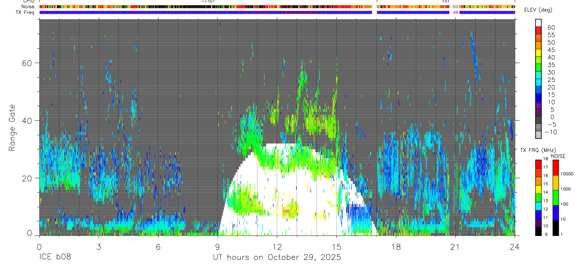Click the ELEV legend value 40
579x267 pixels.
[550, 57]
